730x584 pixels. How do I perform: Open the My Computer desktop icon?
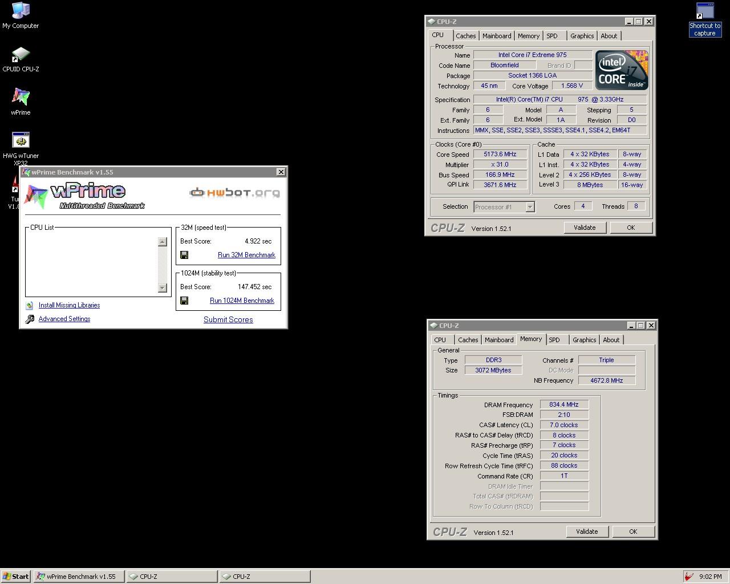tap(21, 15)
